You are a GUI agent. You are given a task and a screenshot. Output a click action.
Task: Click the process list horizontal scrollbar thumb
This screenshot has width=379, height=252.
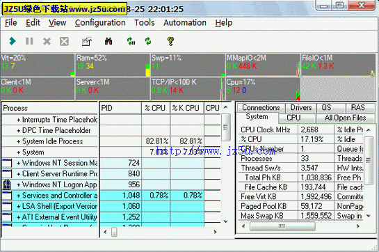(x=114, y=232)
